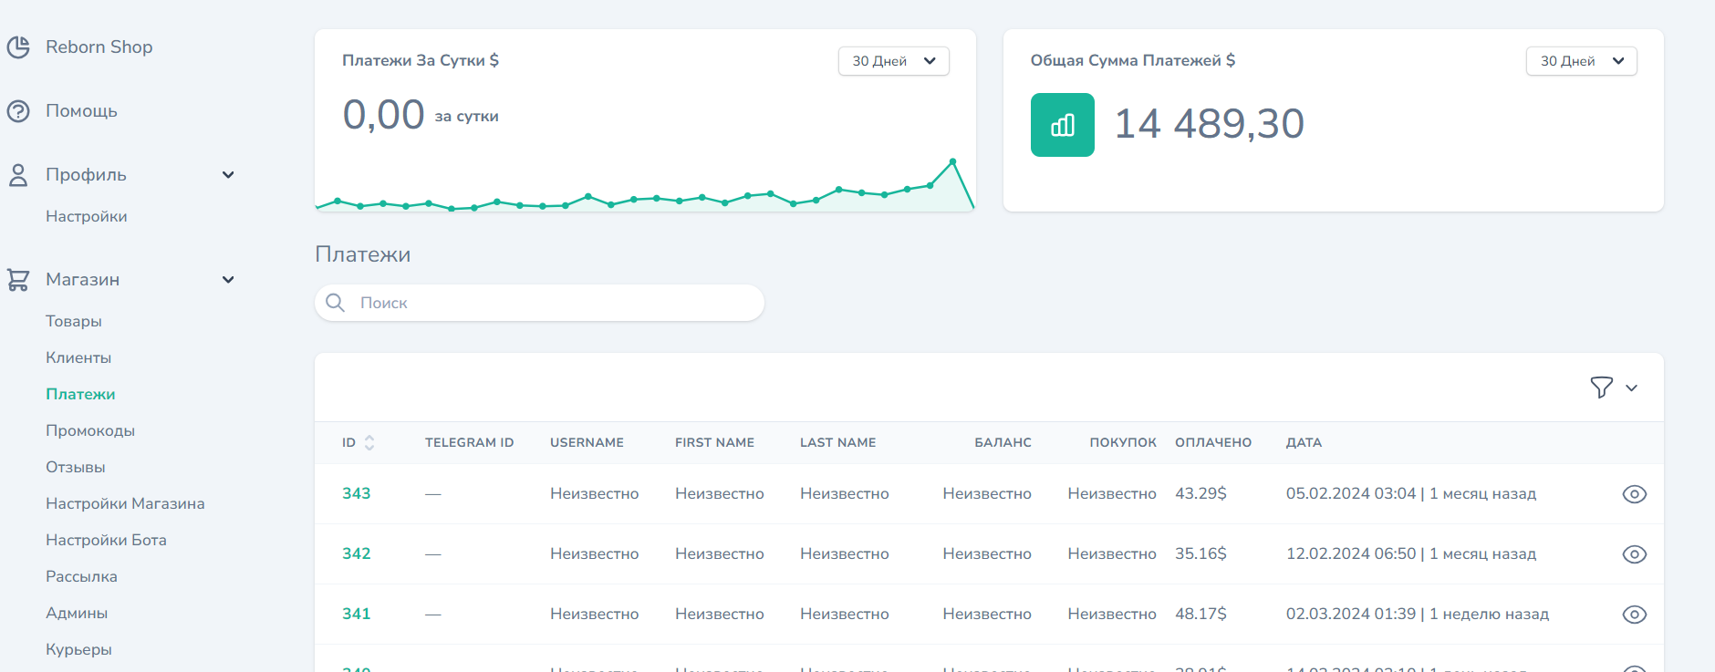Screen dimensions: 1715x672
Task: Click the total sum 14 489,30 value
Action: [x=1210, y=124]
